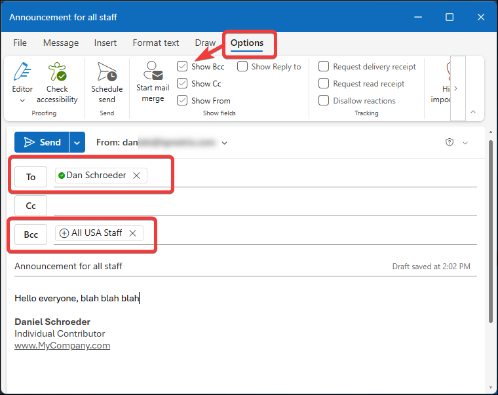Expand the All USA Staff group
498x395 pixels.
tap(64, 233)
